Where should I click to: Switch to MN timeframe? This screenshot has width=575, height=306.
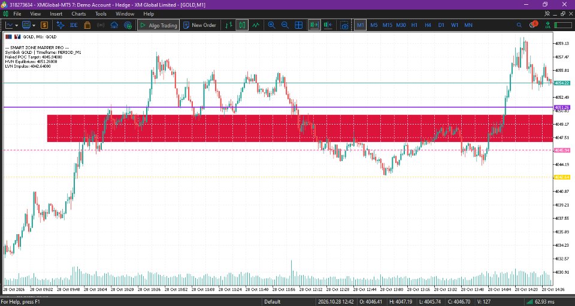pyautogui.click(x=468, y=25)
